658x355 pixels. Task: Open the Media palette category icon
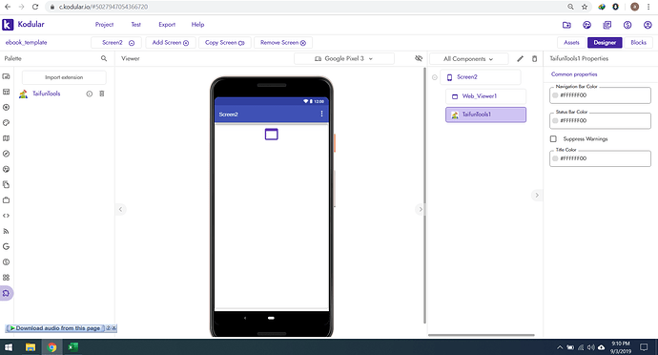[7, 108]
